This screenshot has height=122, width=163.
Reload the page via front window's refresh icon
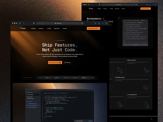pyautogui.click(x=82, y=23)
